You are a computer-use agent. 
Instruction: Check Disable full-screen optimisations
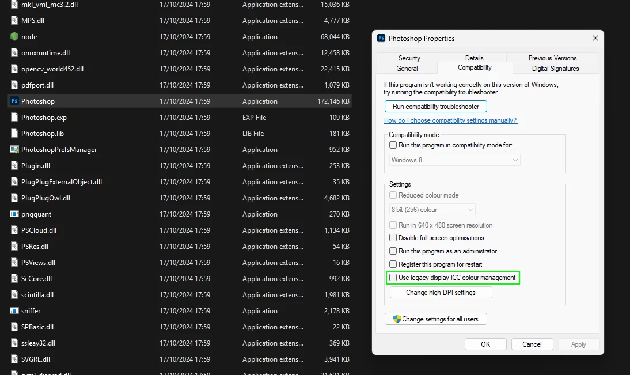coord(393,237)
